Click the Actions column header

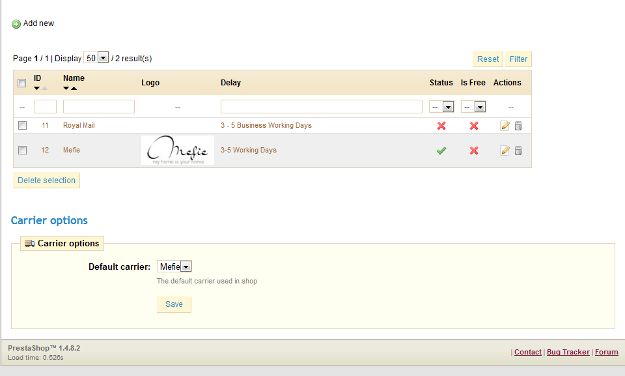(x=507, y=83)
